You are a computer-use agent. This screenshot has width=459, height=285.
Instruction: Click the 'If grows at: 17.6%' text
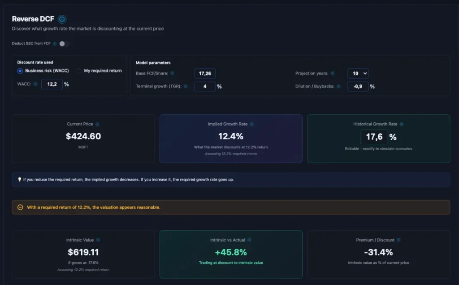pos(83,263)
